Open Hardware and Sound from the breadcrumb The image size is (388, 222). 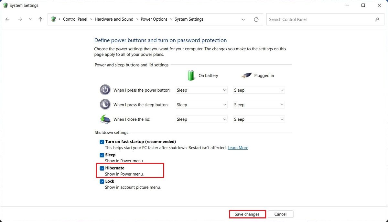[114, 19]
